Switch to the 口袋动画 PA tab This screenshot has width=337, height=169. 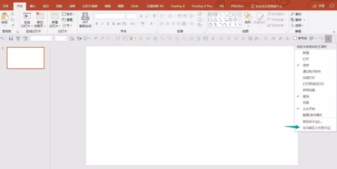click(155, 6)
